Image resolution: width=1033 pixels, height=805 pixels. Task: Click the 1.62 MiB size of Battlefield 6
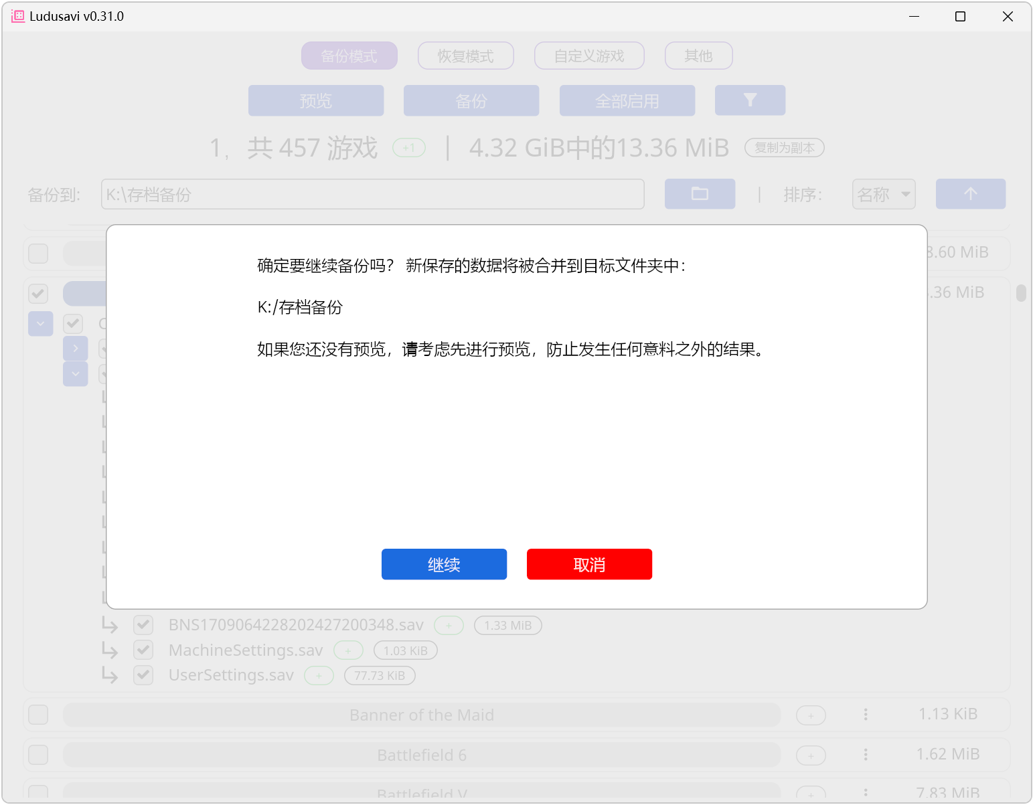tap(948, 754)
